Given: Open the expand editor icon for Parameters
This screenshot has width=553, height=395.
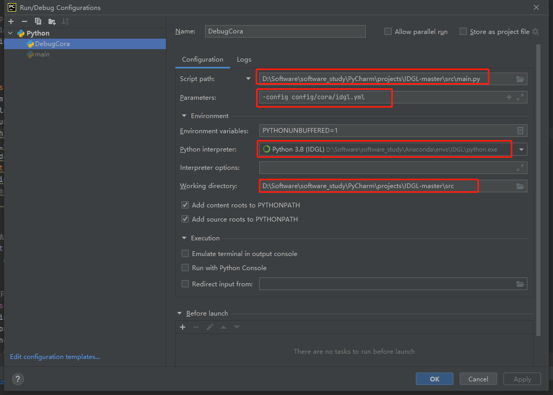Looking at the screenshot, I should pyautogui.click(x=520, y=97).
